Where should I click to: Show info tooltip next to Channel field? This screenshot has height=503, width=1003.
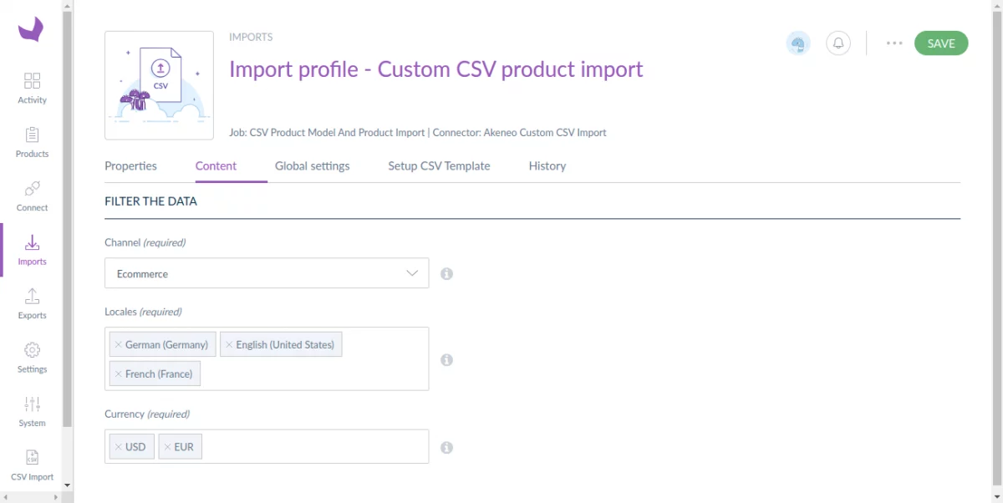(446, 273)
